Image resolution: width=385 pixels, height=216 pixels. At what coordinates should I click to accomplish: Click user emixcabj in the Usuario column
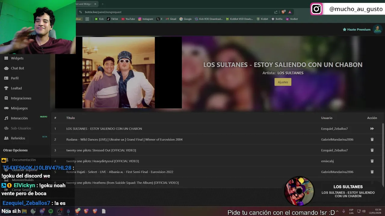click(x=327, y=161)
